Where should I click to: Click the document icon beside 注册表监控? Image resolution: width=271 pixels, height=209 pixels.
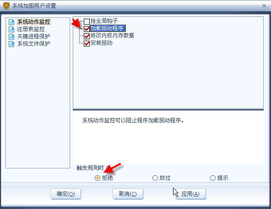[11, 29]
